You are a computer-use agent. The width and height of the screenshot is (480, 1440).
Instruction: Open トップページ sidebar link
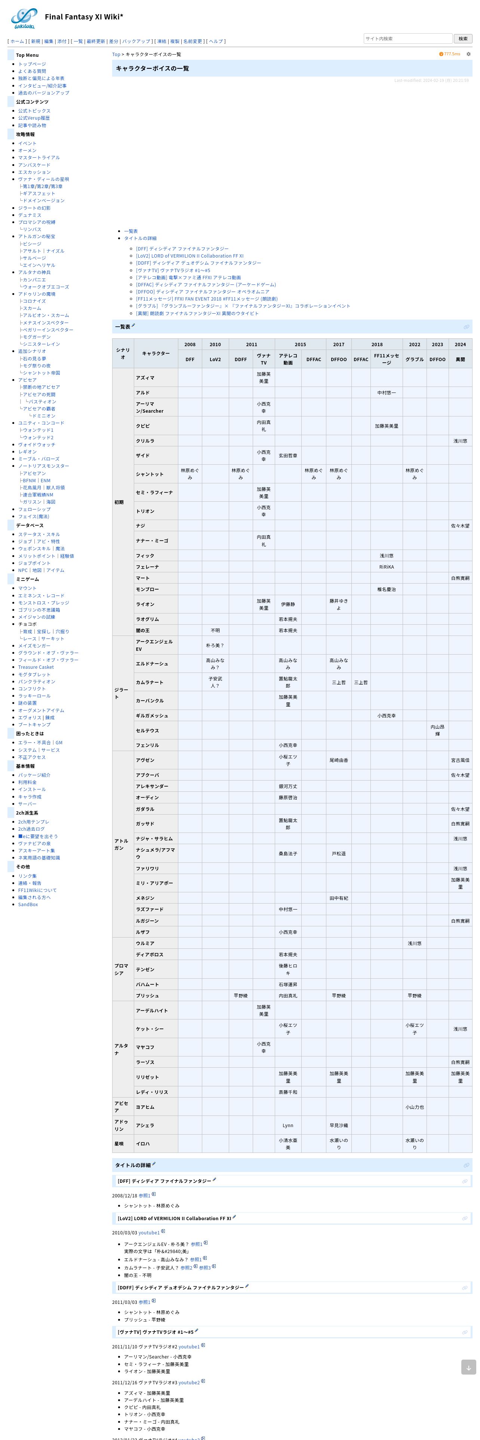tap(32, 64)
